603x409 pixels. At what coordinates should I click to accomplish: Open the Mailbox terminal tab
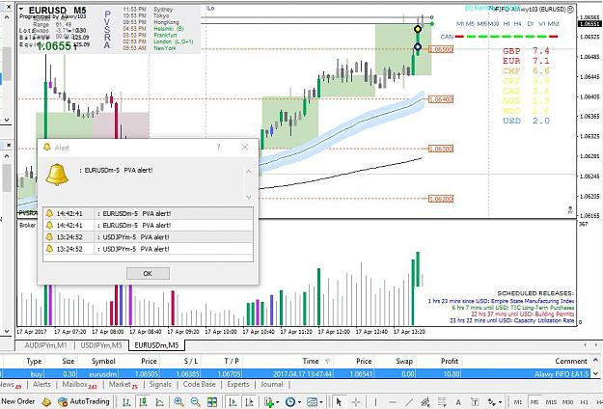pos(79,384)
